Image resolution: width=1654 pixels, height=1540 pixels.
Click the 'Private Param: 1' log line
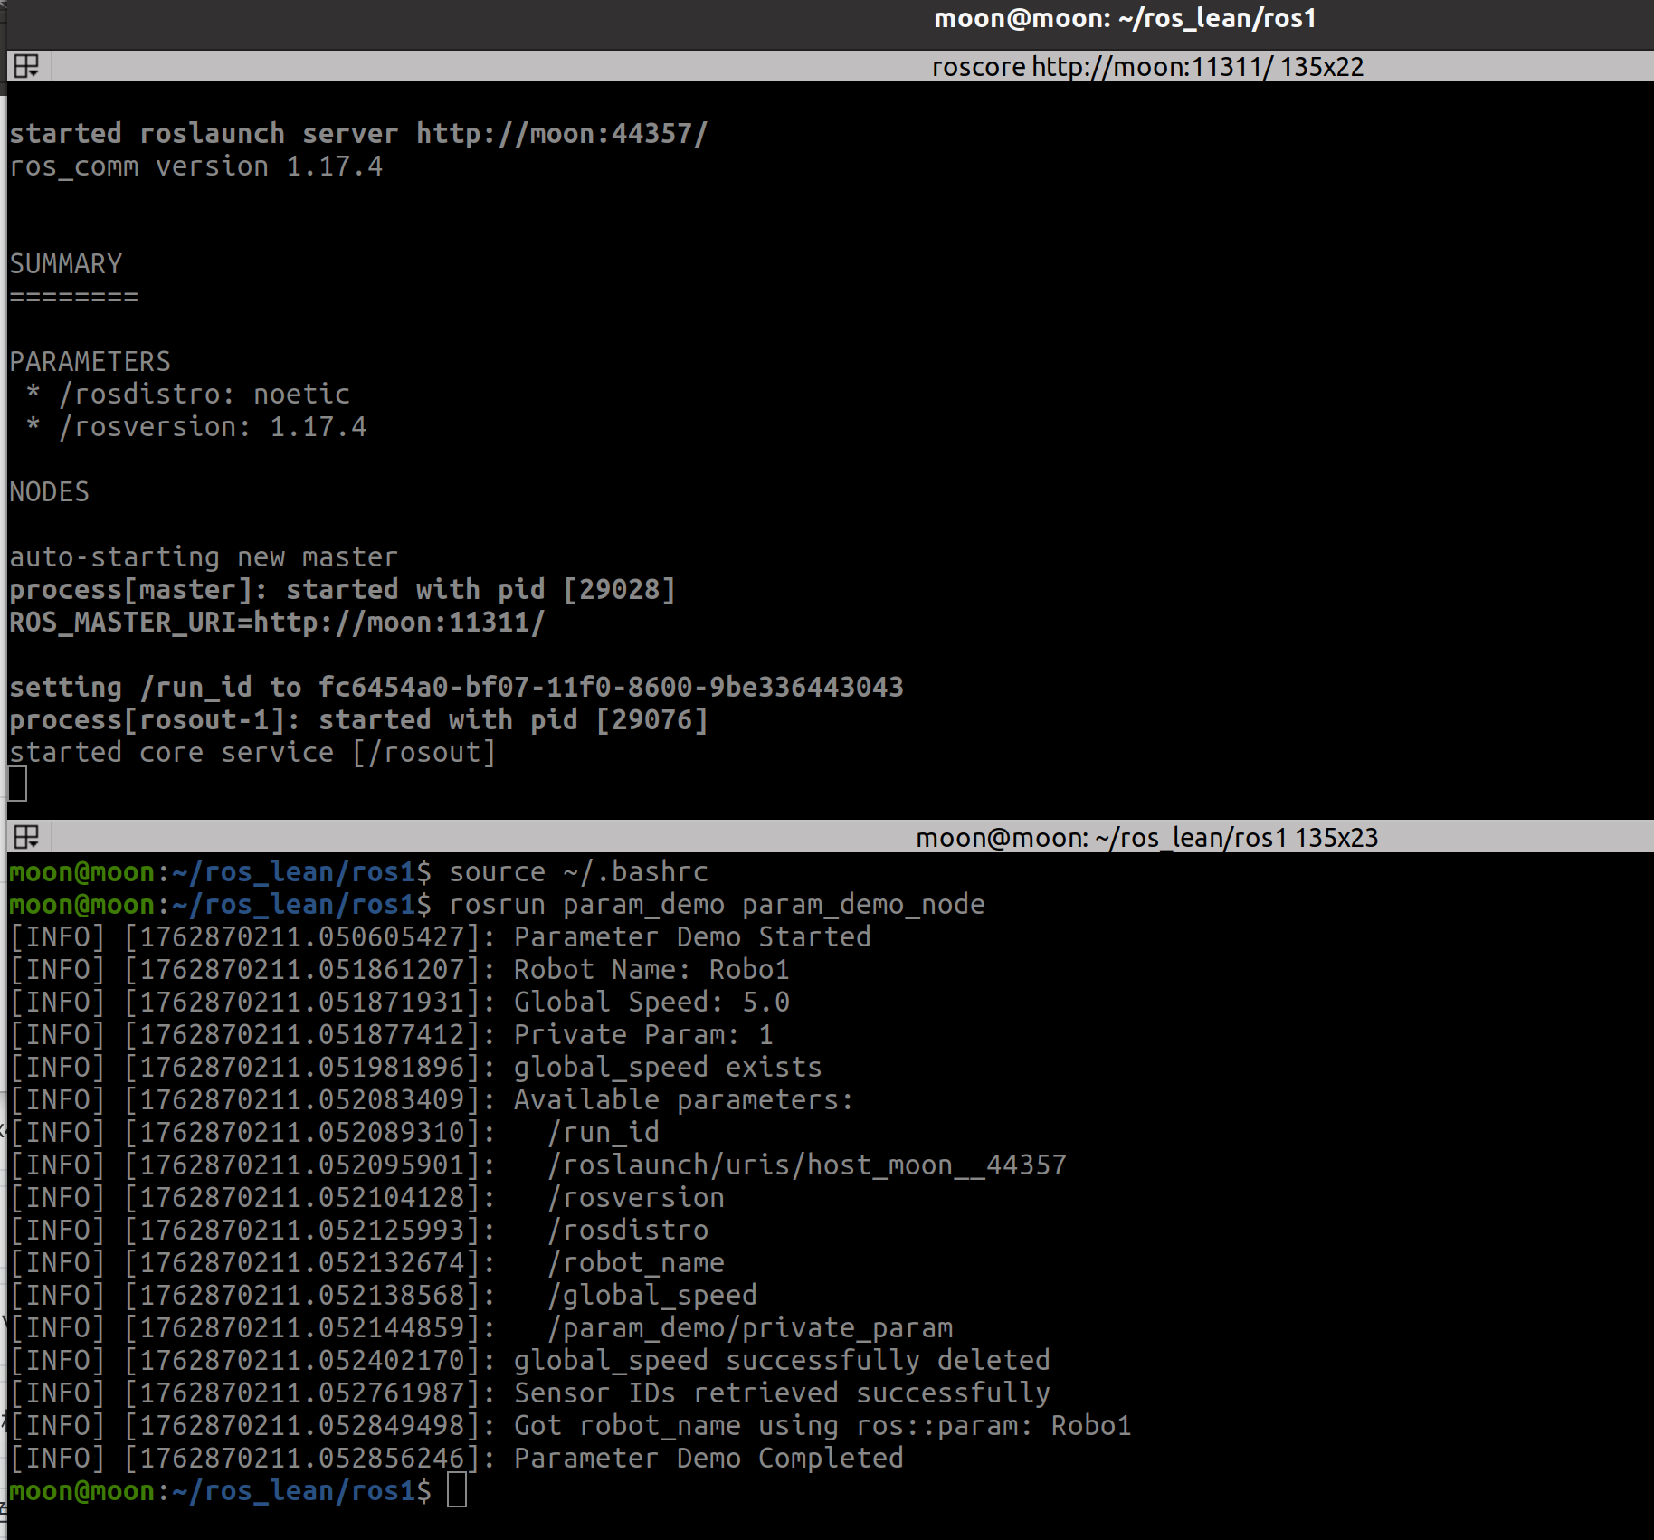[x=643, y=1035]
